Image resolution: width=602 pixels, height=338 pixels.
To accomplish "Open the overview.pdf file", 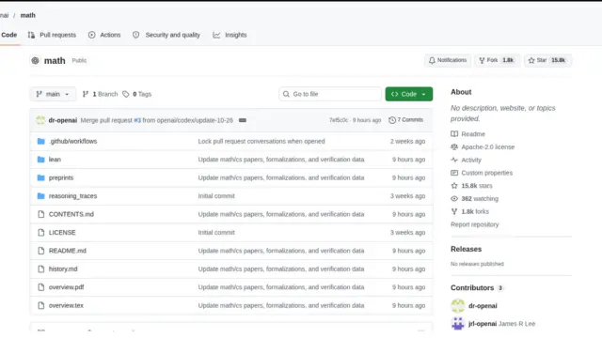I will pos(66,287).
